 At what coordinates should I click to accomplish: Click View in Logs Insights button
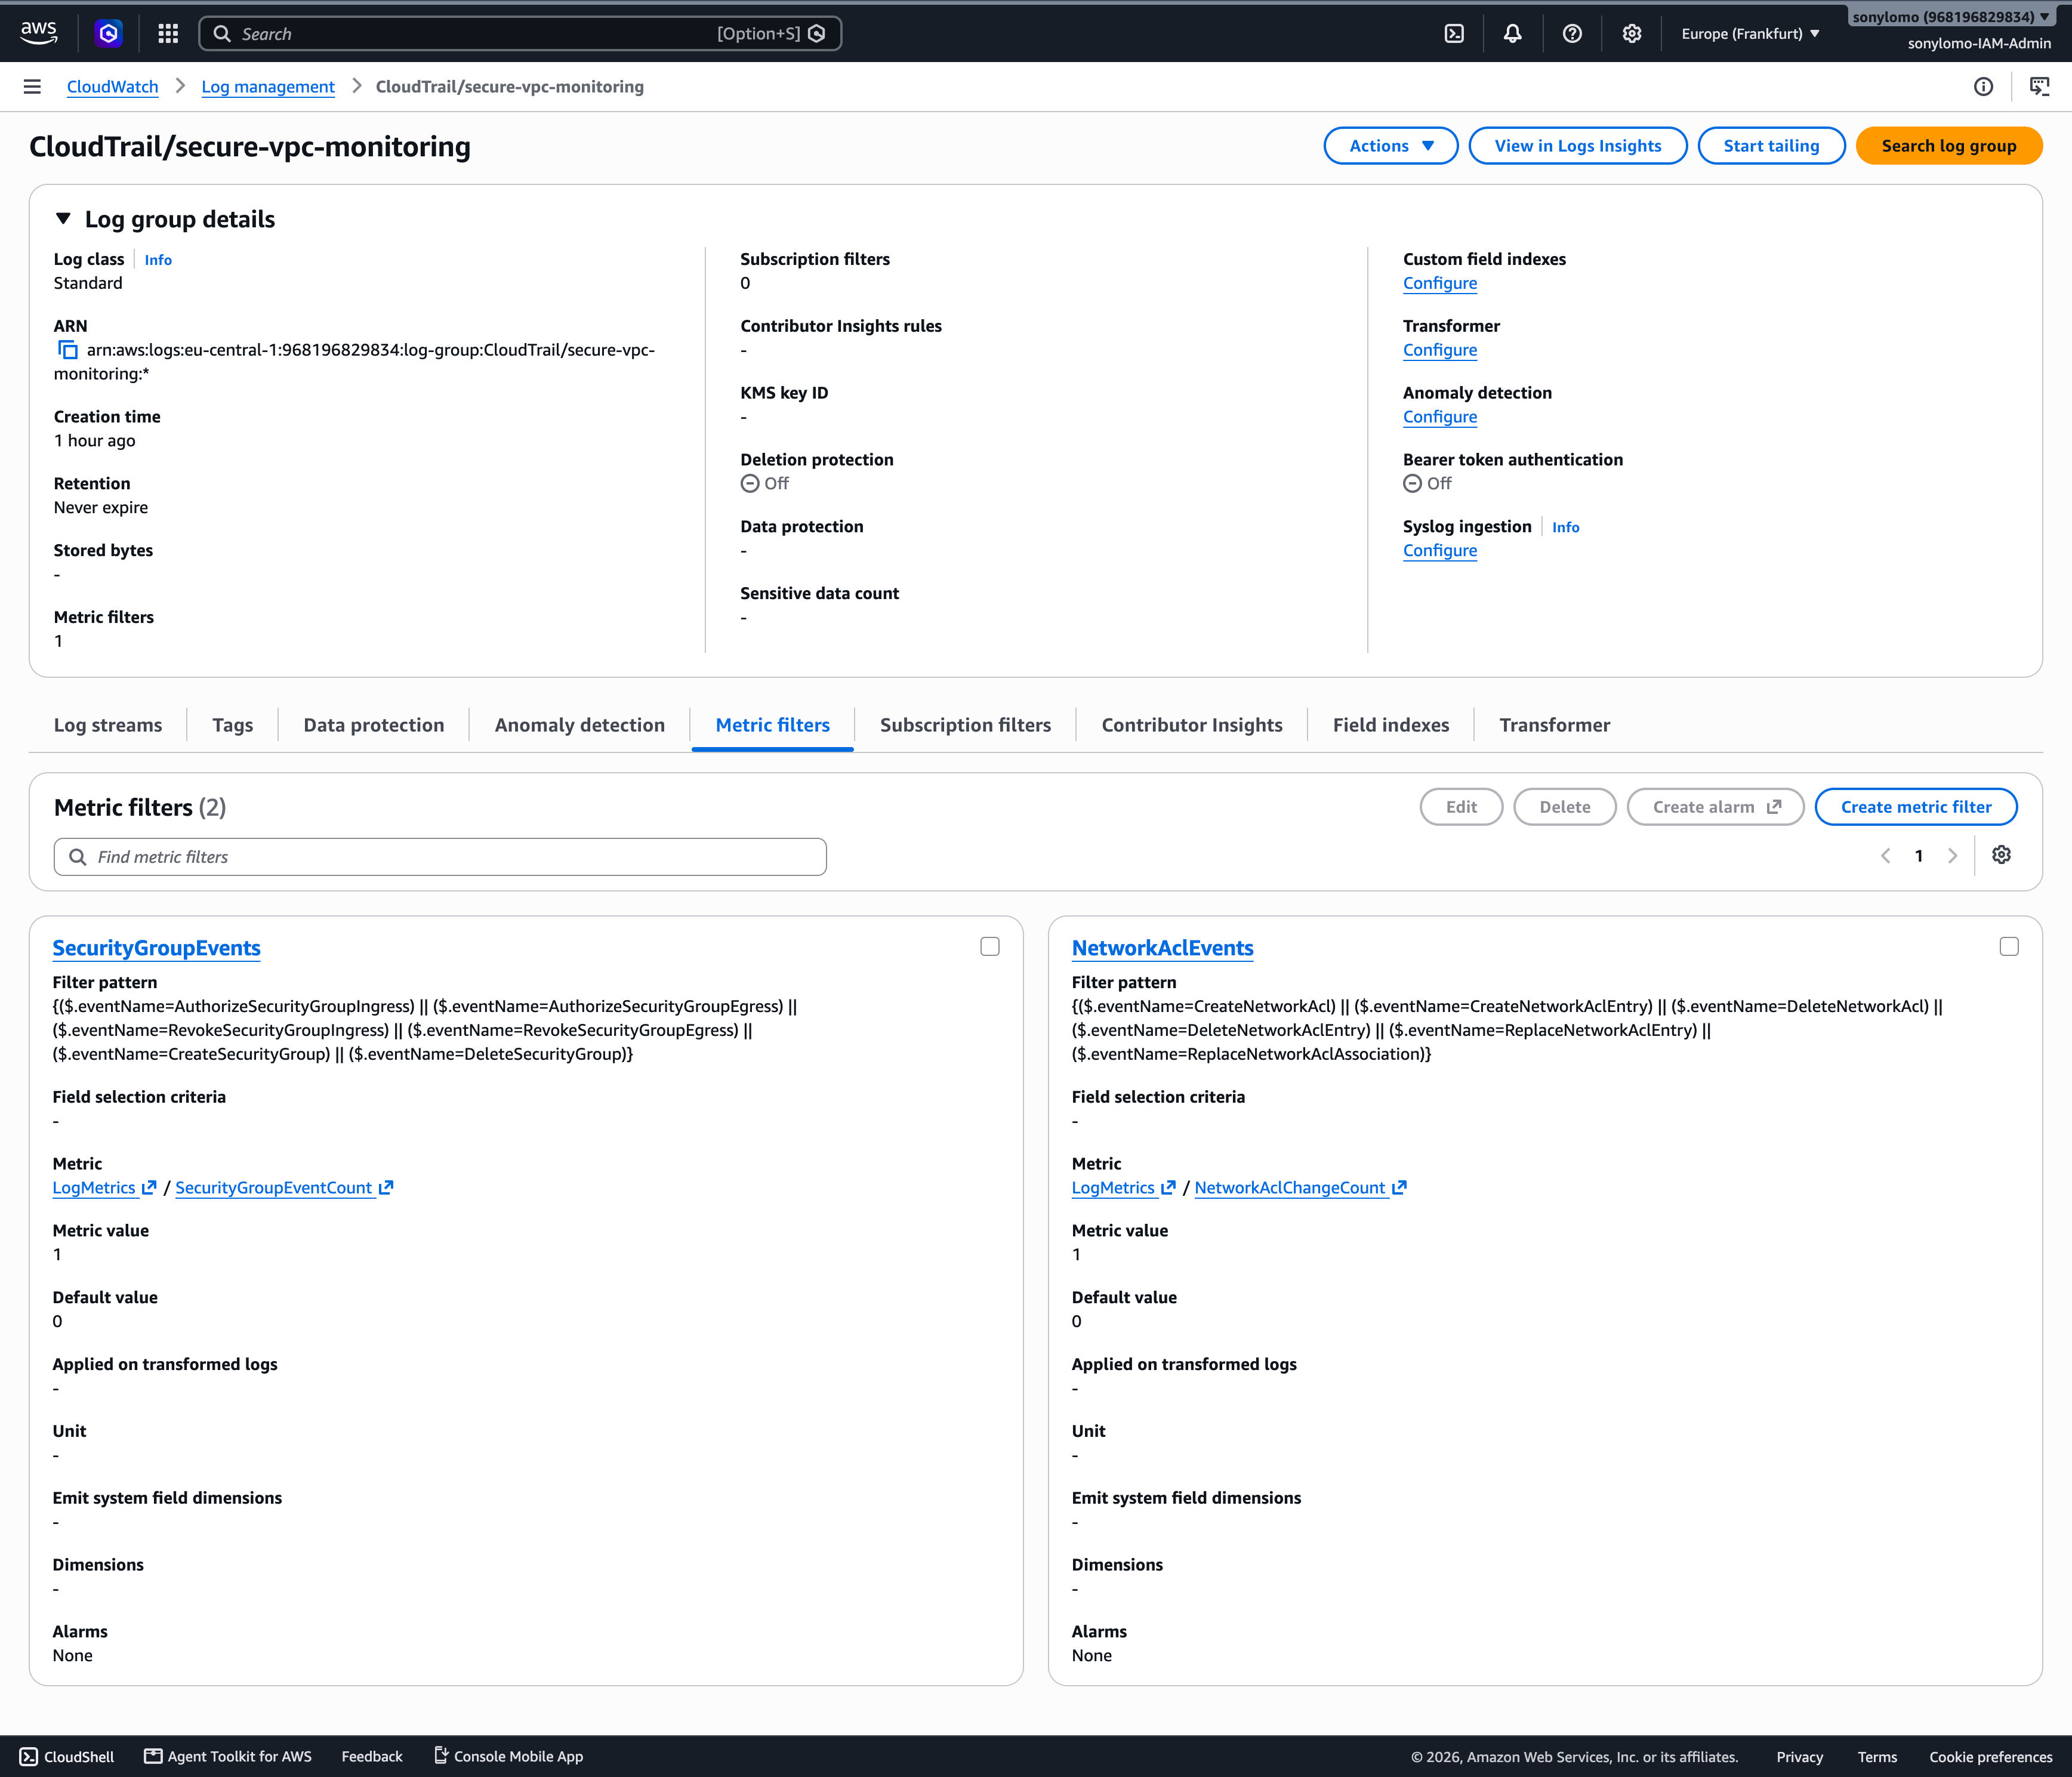click(1578, 146)
